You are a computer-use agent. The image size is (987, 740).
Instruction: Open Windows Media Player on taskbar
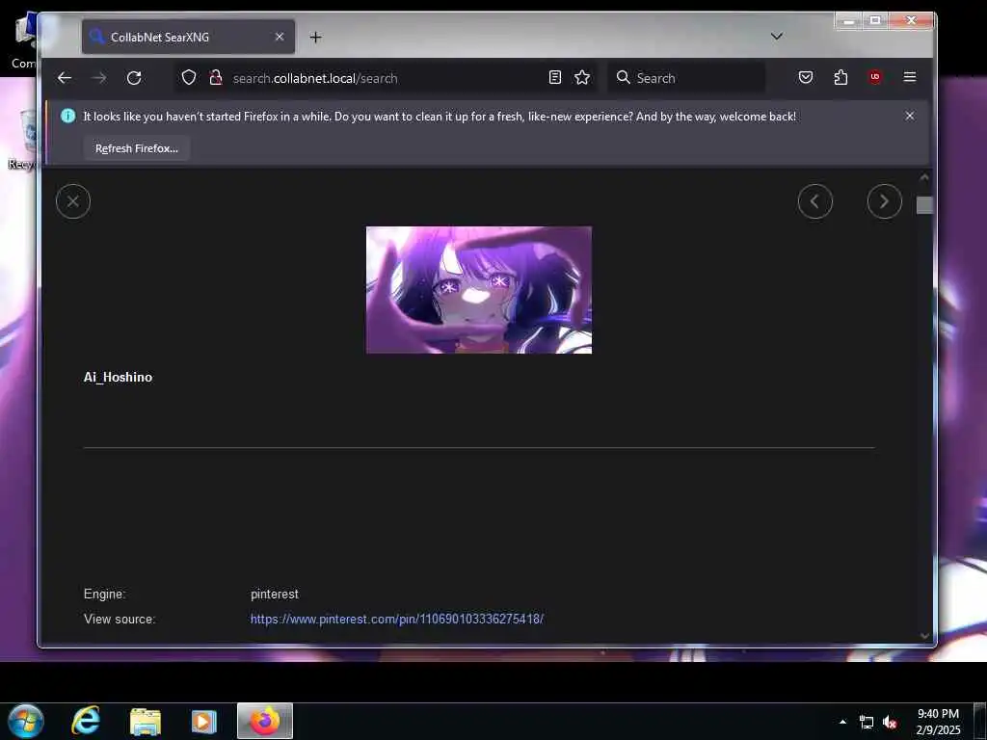(x=203, y=721)
